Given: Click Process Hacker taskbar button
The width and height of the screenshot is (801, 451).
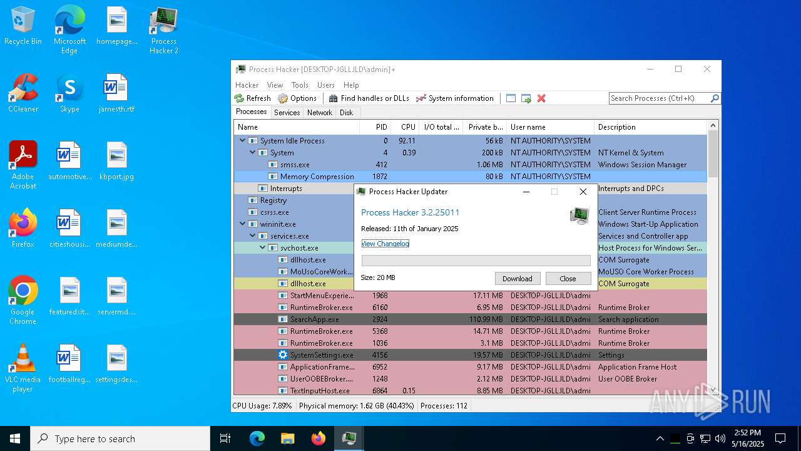Looking at the screenshot, I should [x=349, y=438].
